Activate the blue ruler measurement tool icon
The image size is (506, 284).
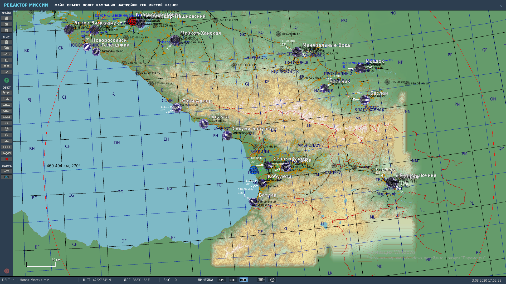[6, 177]
